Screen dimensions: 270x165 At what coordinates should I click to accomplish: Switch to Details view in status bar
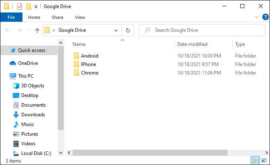pyautogui.click(x=256, y=161)
